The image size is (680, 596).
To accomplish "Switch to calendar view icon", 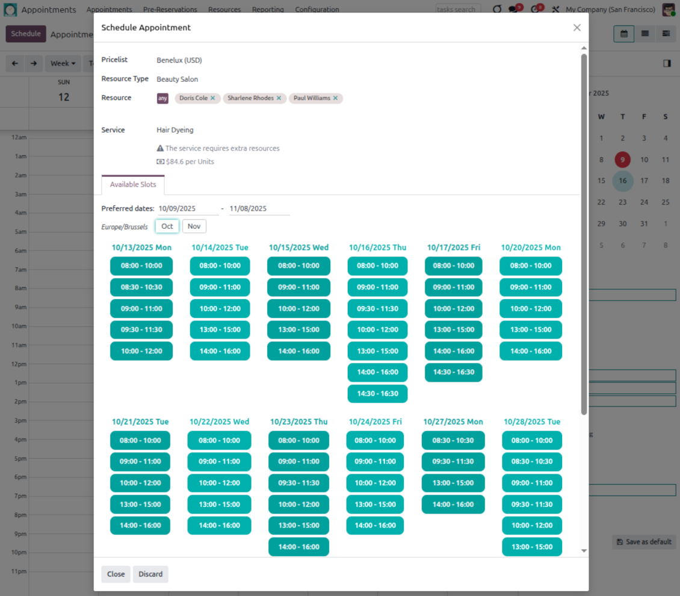I will 624,34.
